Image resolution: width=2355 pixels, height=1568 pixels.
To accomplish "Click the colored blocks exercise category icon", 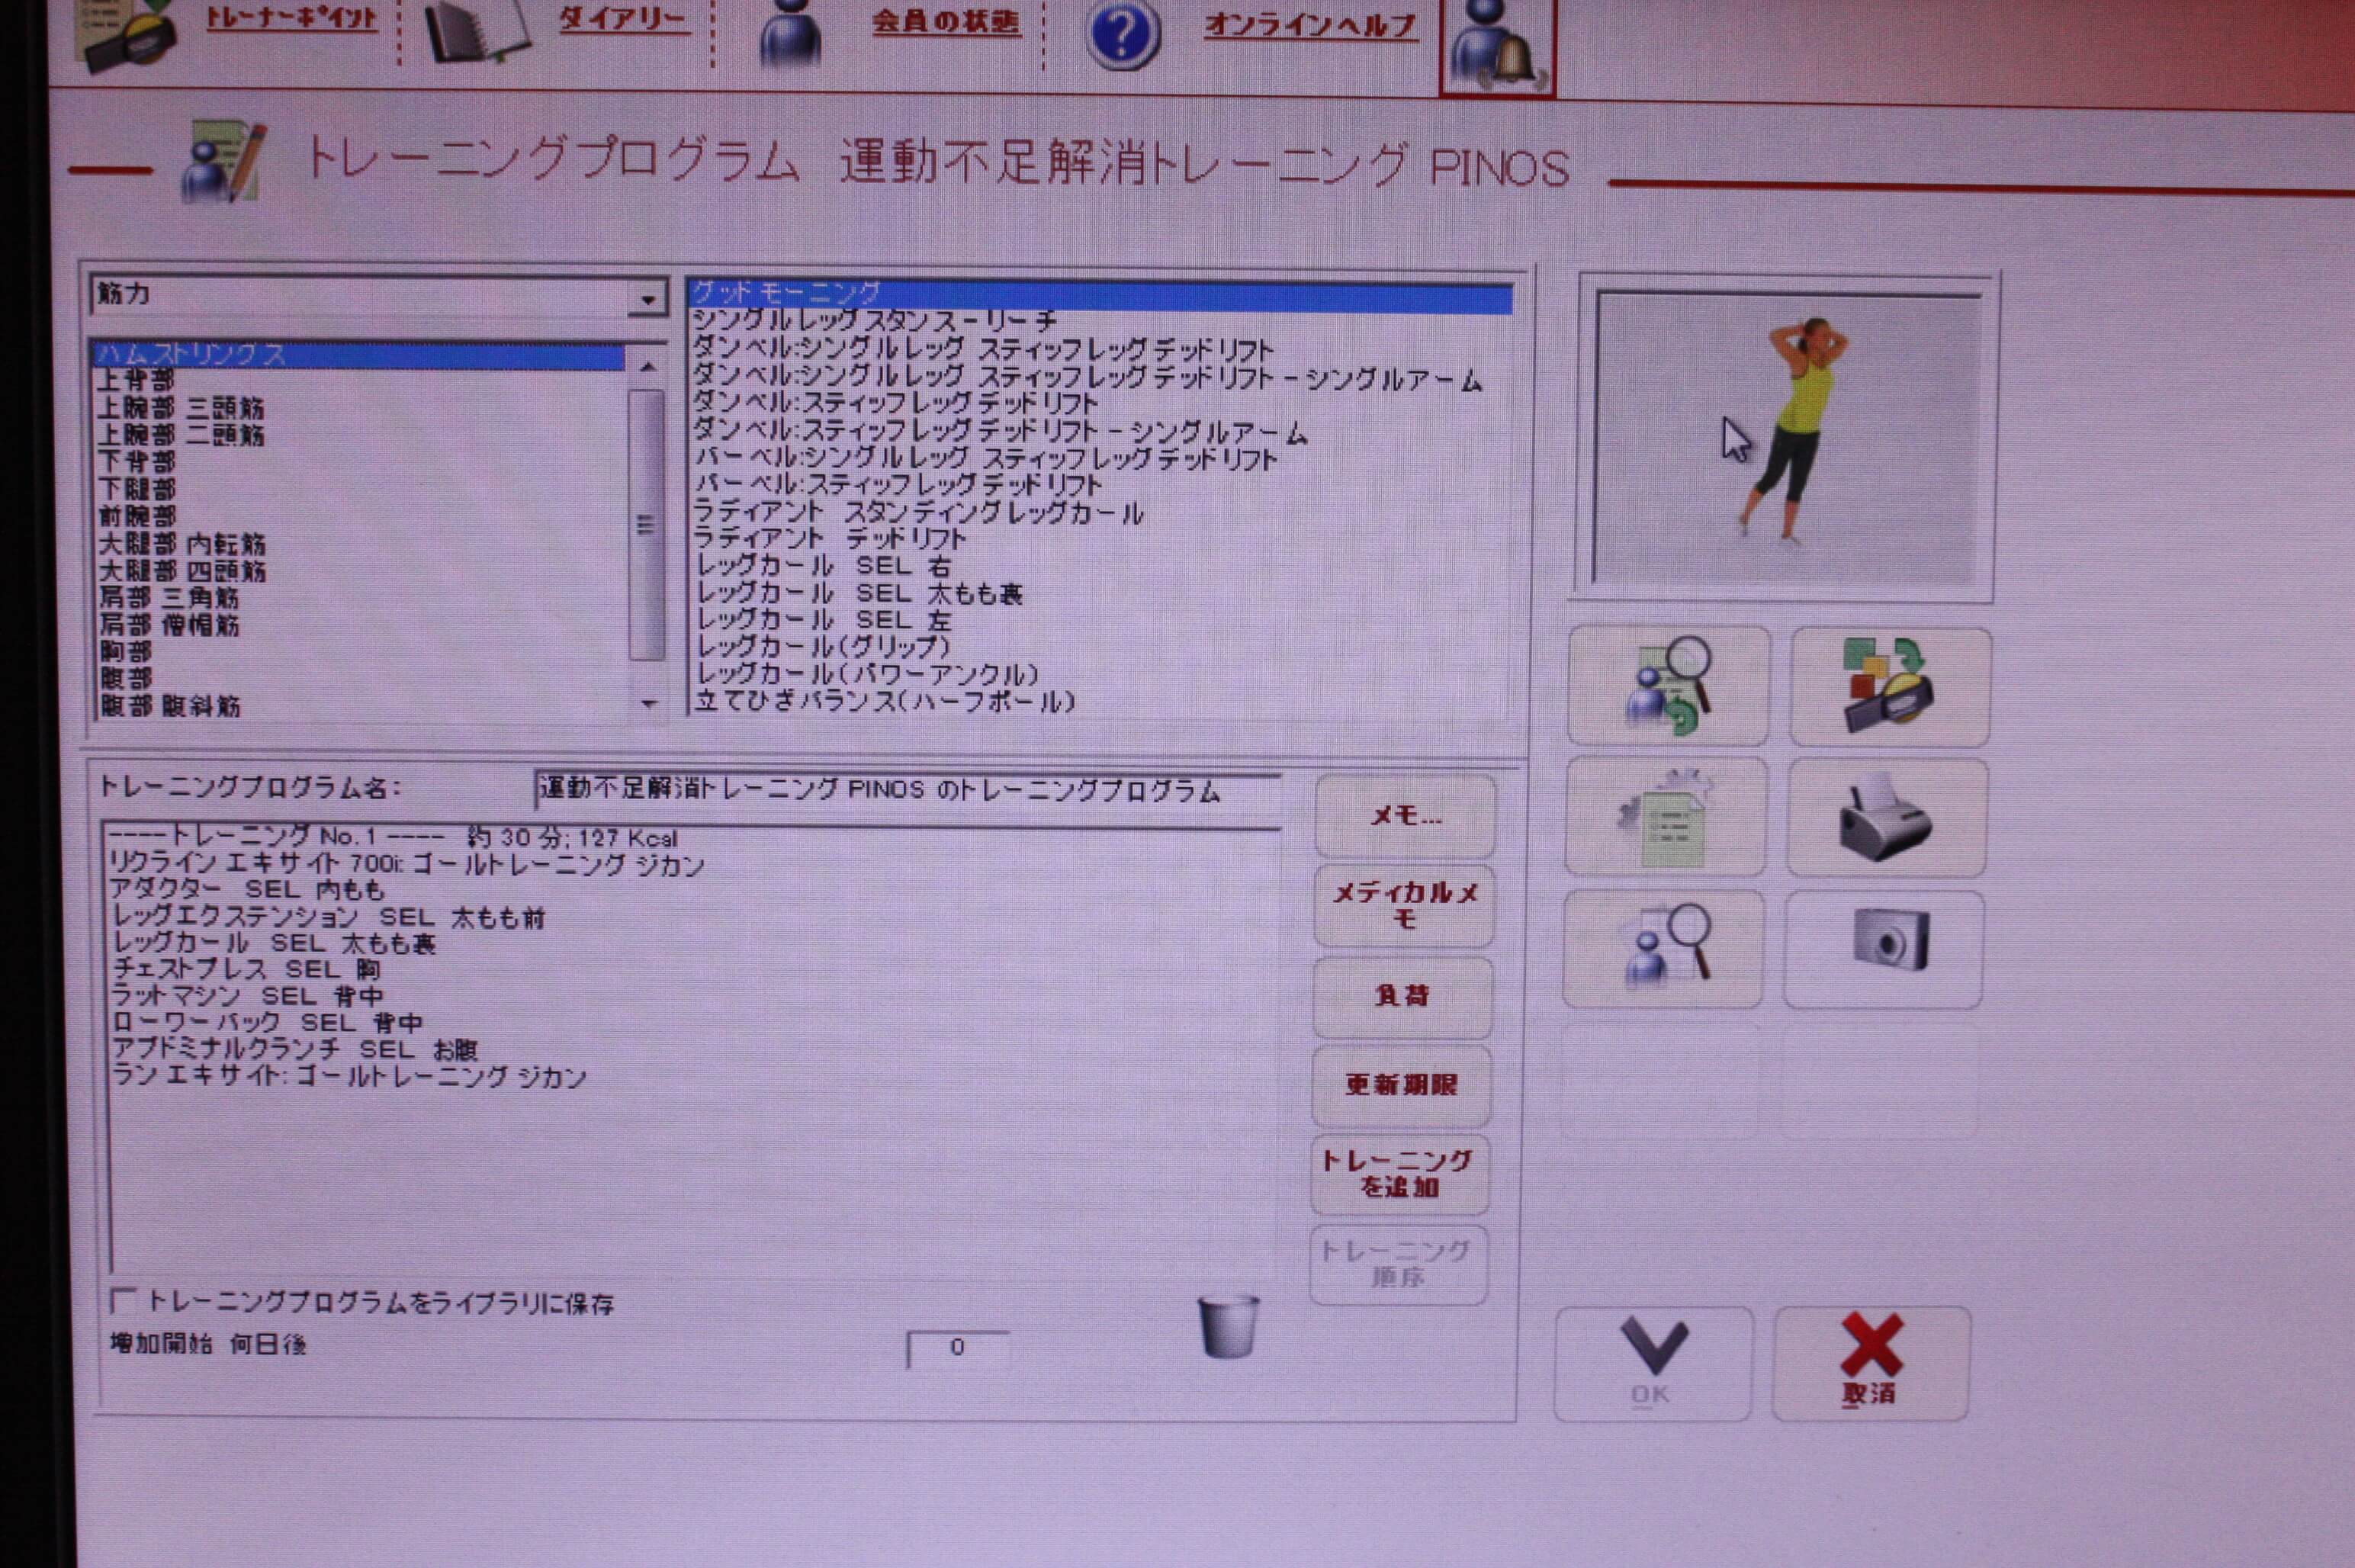I will pos(1889,687).
